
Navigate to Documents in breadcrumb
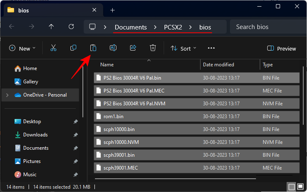[131, 27]
